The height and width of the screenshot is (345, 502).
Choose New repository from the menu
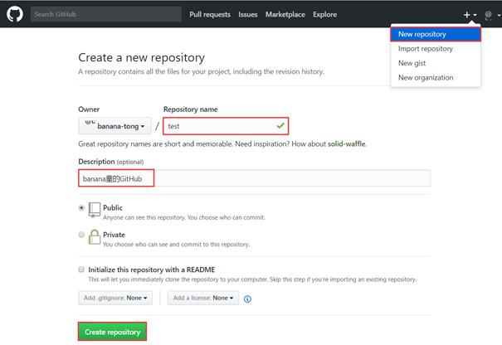[436, 34]
